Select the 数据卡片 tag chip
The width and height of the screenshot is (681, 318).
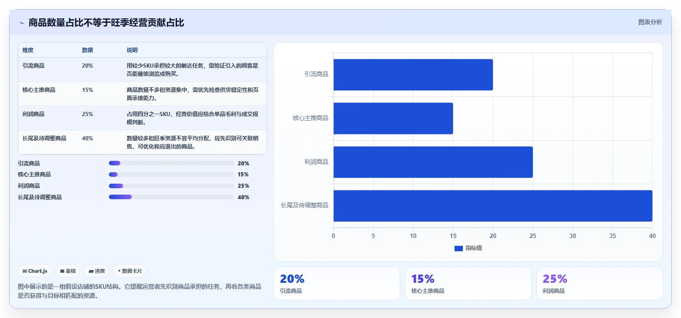point(130,271)
